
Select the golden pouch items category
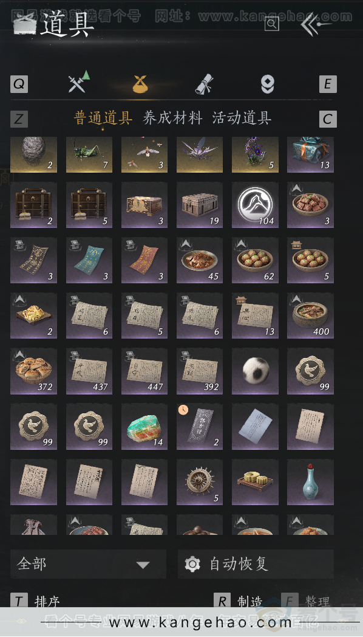tap(140, 84)
